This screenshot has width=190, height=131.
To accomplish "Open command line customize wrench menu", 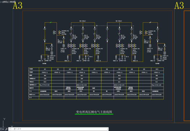I will [6, 129].
